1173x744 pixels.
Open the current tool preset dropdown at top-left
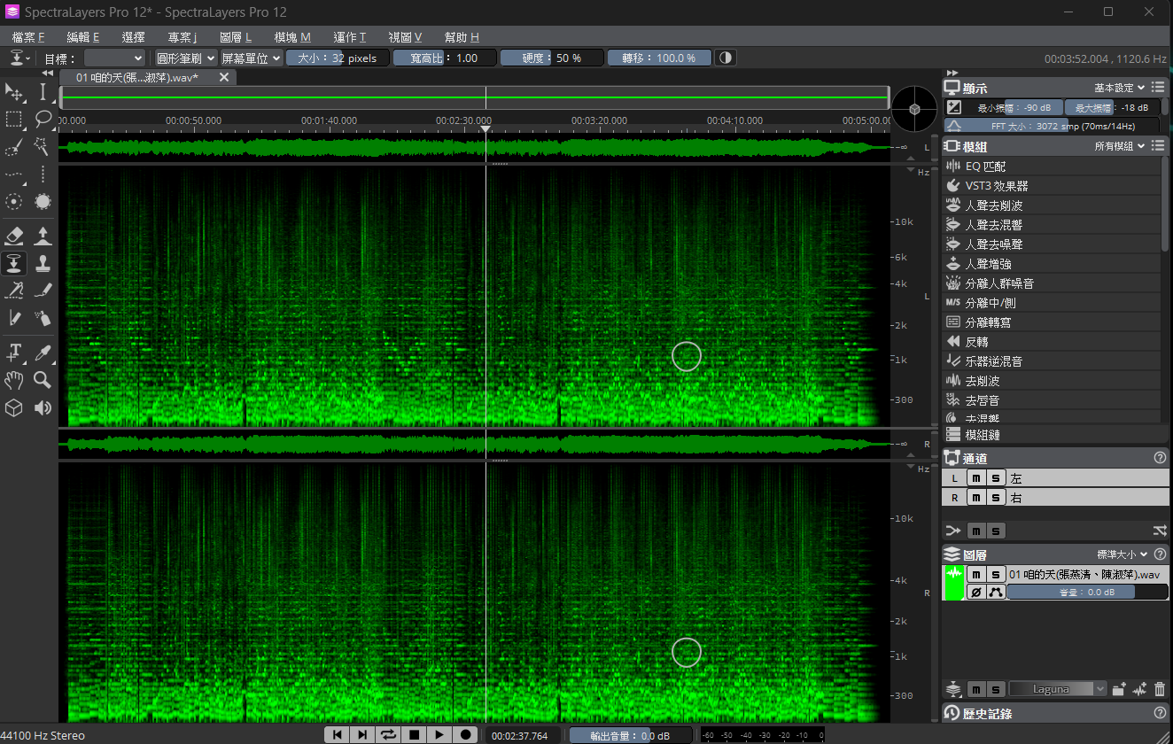click(x=19, y=58)
